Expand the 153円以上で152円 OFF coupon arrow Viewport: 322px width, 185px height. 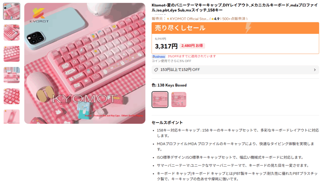(x=315, y=70)
